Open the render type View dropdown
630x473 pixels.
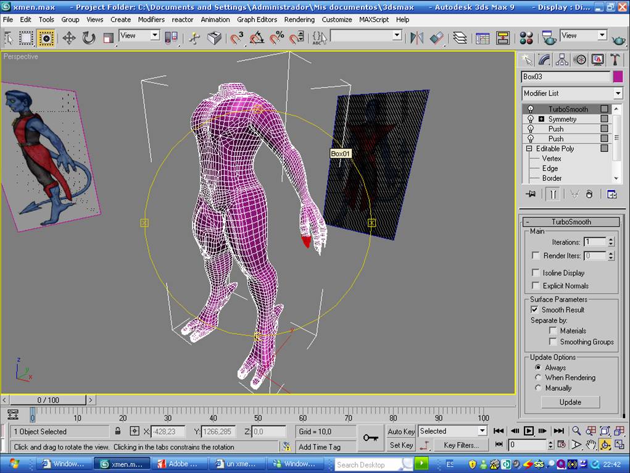[602, 35]
